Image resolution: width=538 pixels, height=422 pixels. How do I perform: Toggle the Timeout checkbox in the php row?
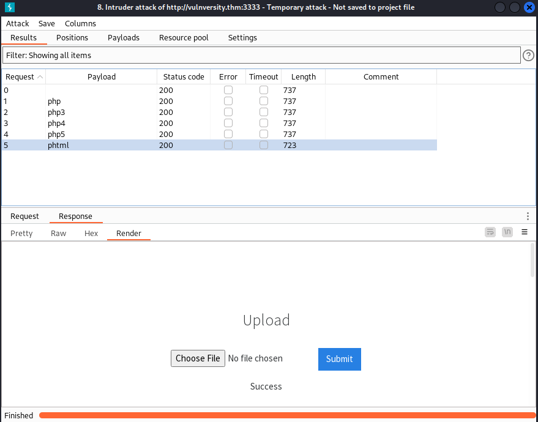[264, 101]
